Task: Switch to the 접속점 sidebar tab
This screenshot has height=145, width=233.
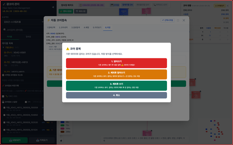Action: click(x=28, y=36)
